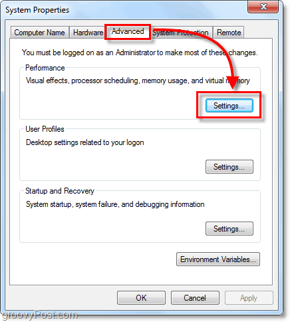Click the groovyPost.com watermark
The height and width of the screenshot is (322, 290).
tap(39, 315)
